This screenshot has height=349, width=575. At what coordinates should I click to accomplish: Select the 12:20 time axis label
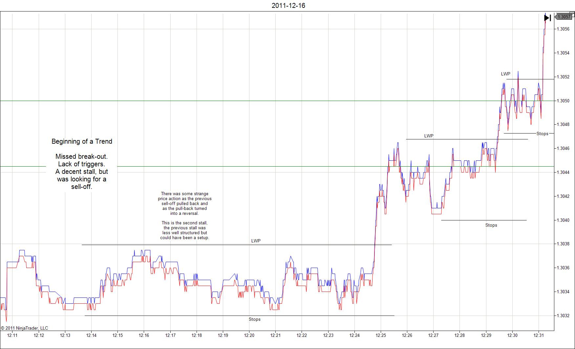[x=249, y=335]
